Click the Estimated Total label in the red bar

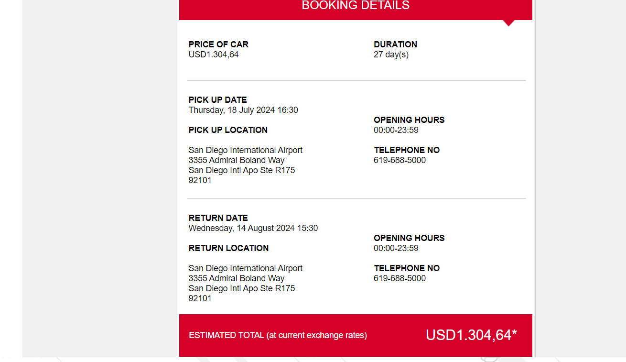[x=278, y=335]
